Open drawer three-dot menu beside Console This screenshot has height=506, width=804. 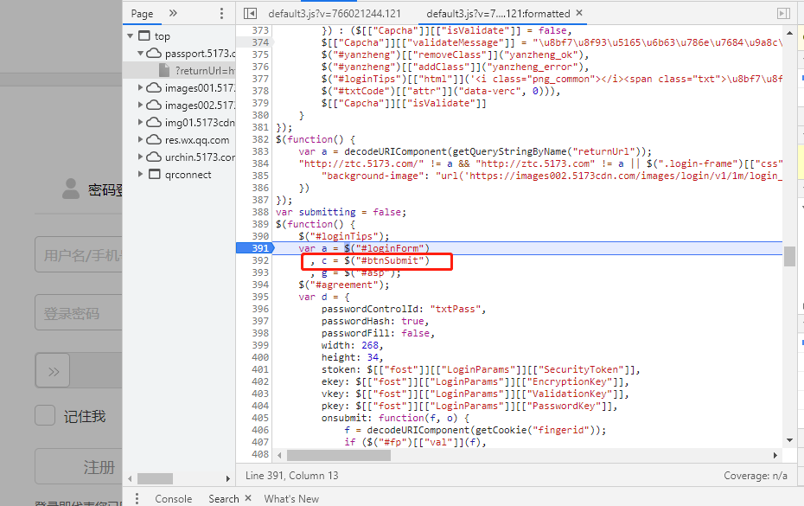[137, 499]
